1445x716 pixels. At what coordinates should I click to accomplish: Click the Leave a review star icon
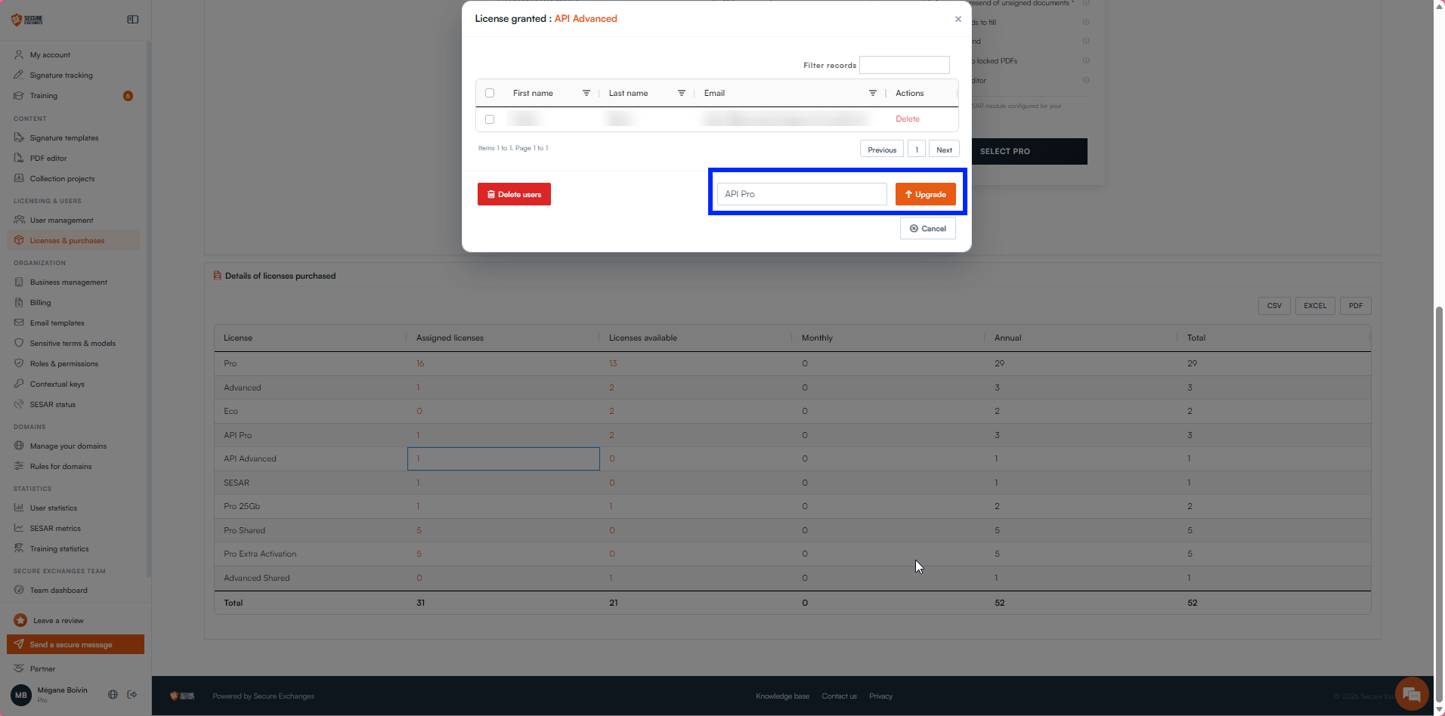[x=20, y=620]
